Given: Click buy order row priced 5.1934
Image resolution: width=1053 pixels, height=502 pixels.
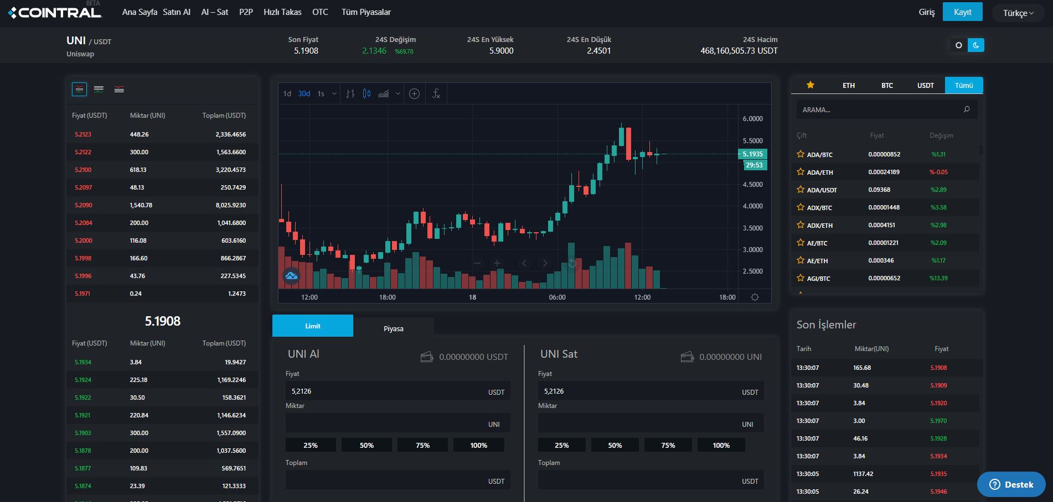Looking at the screenshot, I should pos(162,362).
